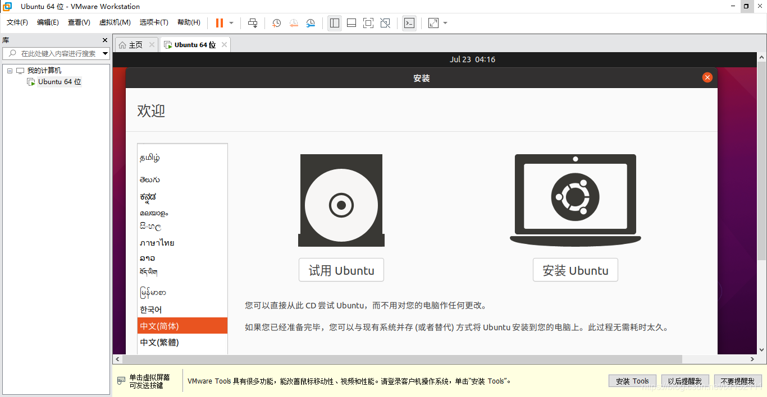
Task: Open the 编辑(E) menu
Action: (x=48, y=22)
